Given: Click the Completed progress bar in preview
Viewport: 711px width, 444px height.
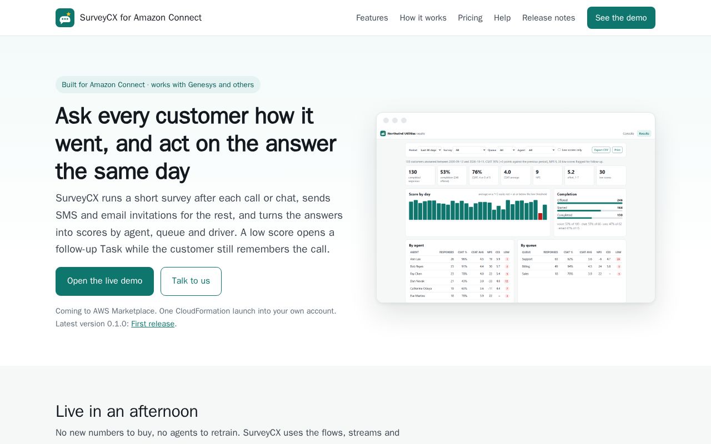Looking at the screenshot, I should point(590,218).
